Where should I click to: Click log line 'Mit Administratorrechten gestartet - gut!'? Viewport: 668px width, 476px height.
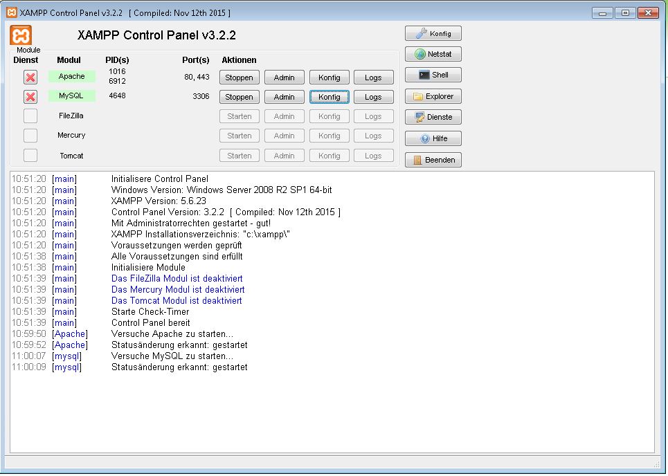[191, 223]
